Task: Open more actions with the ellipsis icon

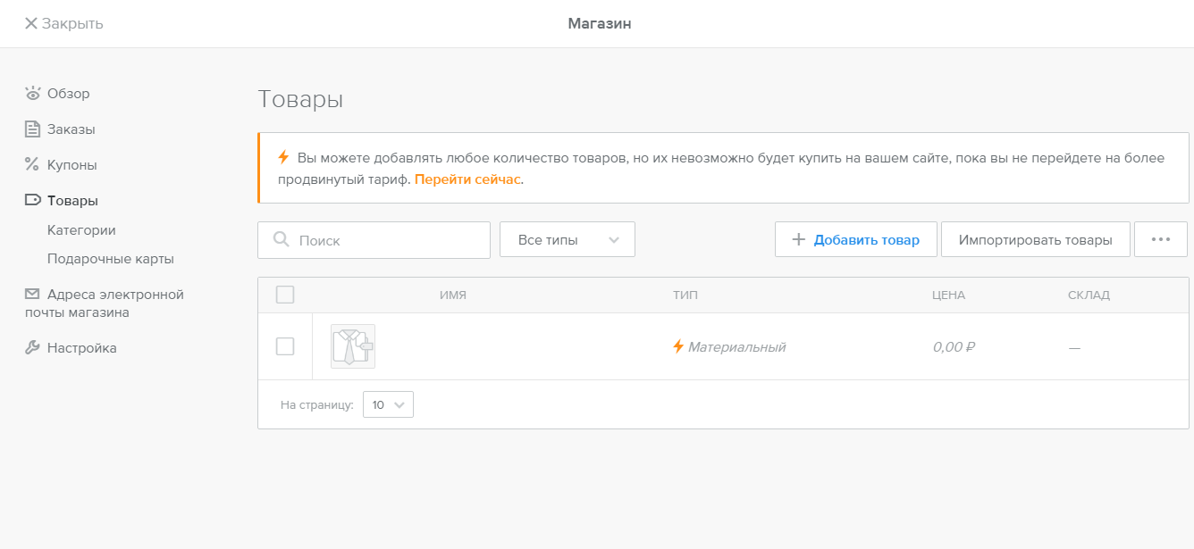Action: 1160,238
